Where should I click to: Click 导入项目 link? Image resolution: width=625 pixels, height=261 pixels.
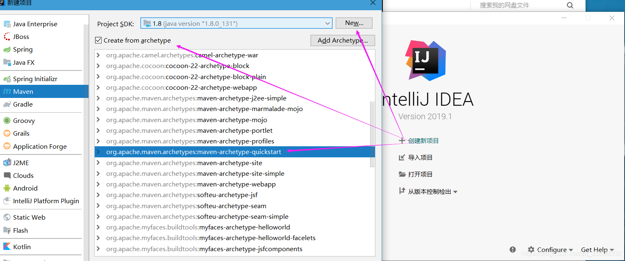[416, 157]
